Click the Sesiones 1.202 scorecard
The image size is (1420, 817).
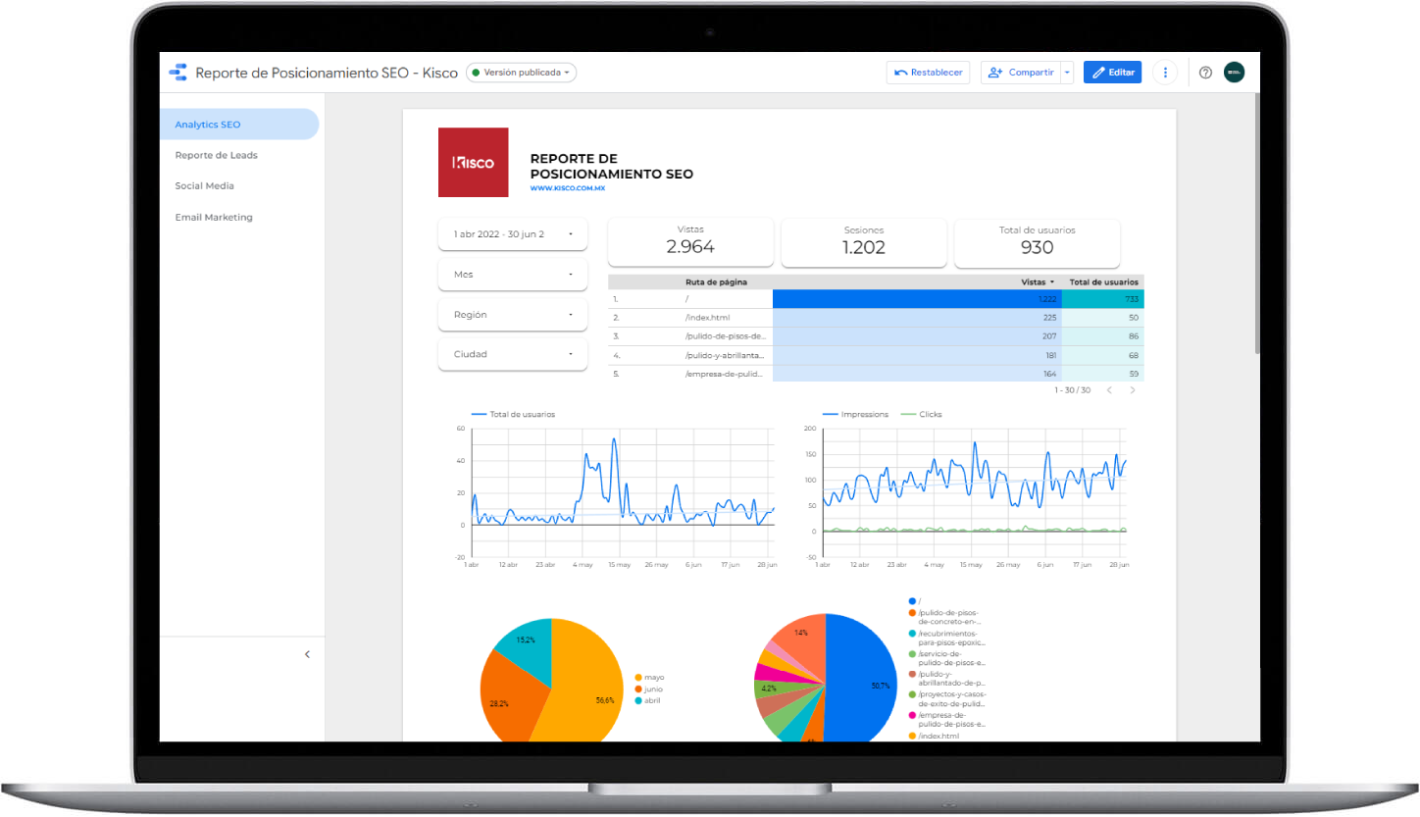pos(864,242)
